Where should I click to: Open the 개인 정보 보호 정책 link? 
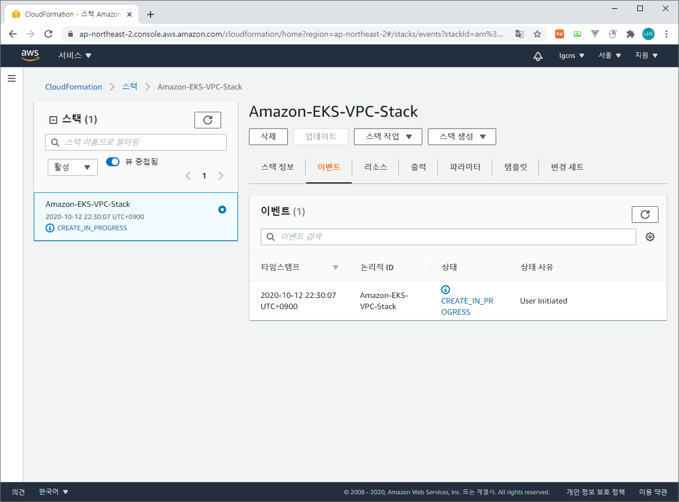[x=596, y=492]
